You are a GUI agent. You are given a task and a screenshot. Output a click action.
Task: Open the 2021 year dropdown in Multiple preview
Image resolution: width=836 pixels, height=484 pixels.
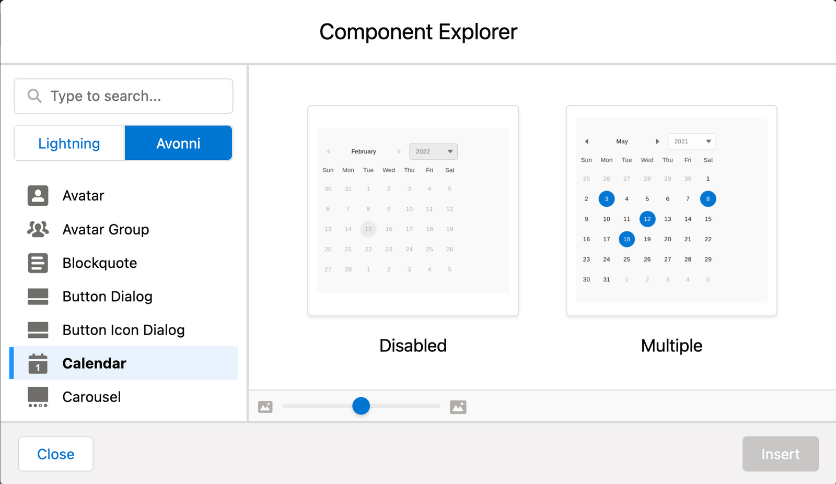pyautogui.click(x=692, y=141)
